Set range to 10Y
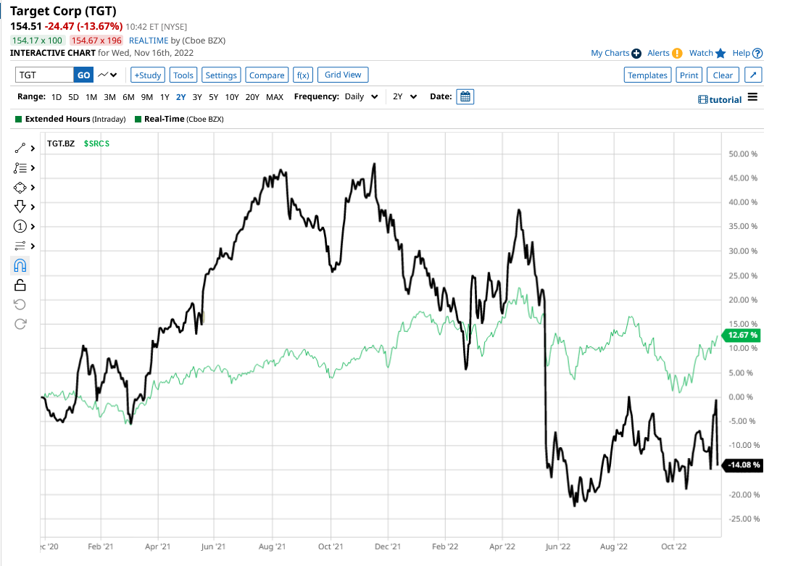Viewport: 785px width, 566px height. (232, 97)
